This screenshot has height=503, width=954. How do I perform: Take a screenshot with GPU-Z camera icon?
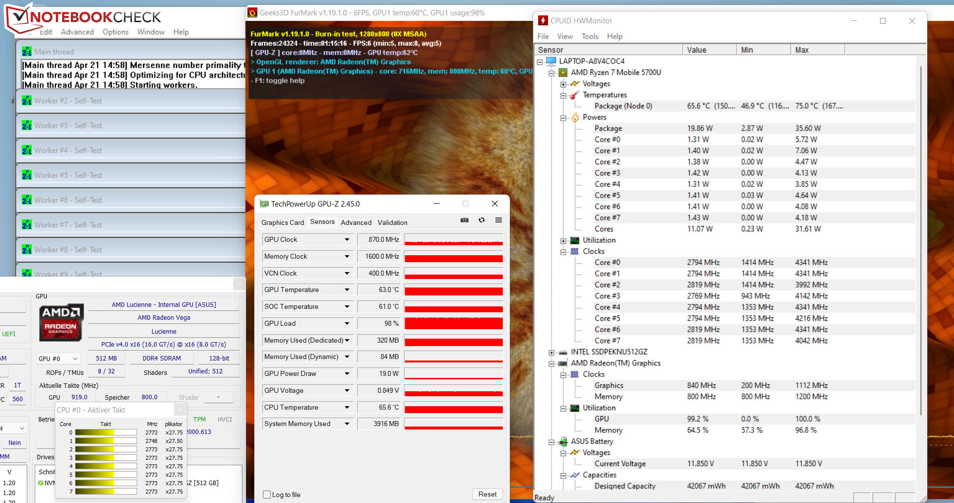point(465,220)
